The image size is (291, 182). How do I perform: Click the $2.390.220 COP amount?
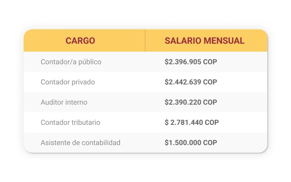[191, 102]
